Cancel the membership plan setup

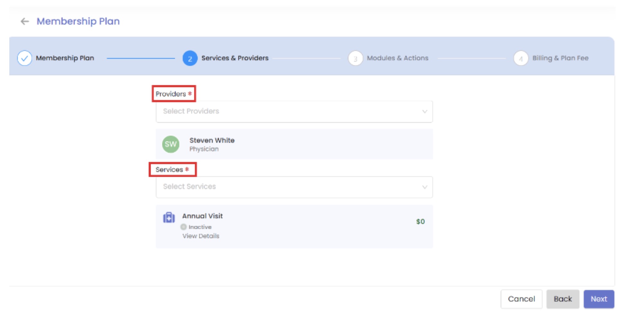[521, 299]
